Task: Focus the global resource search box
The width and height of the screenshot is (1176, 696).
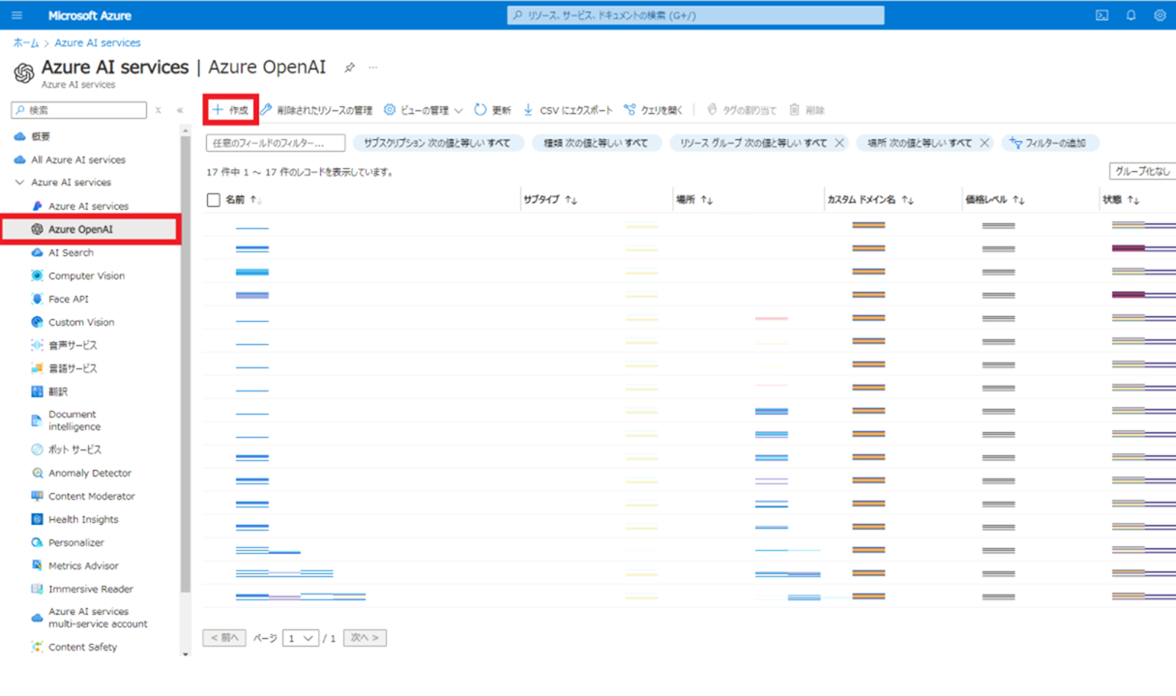Action: 695,15
